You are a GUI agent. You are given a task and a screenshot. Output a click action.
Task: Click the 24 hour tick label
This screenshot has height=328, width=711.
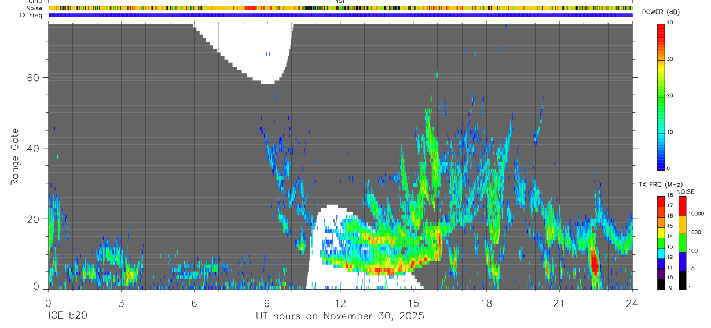point(632,303)
